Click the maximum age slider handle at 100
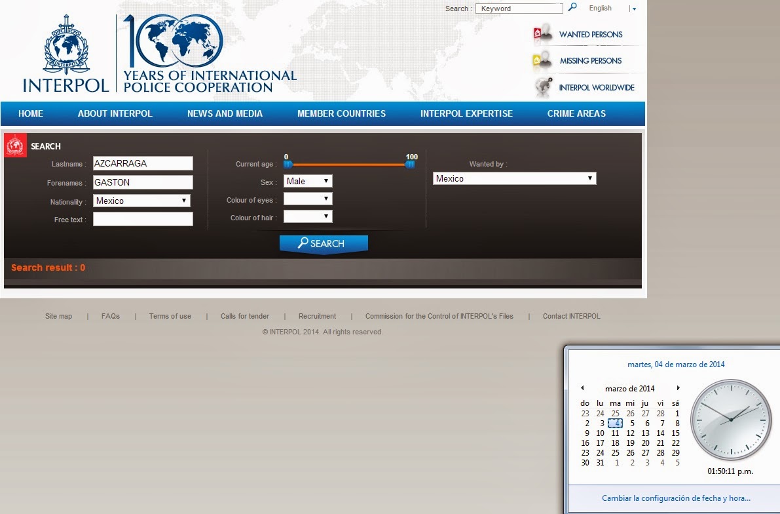This screenshot has width=780, height=514. 410,164
